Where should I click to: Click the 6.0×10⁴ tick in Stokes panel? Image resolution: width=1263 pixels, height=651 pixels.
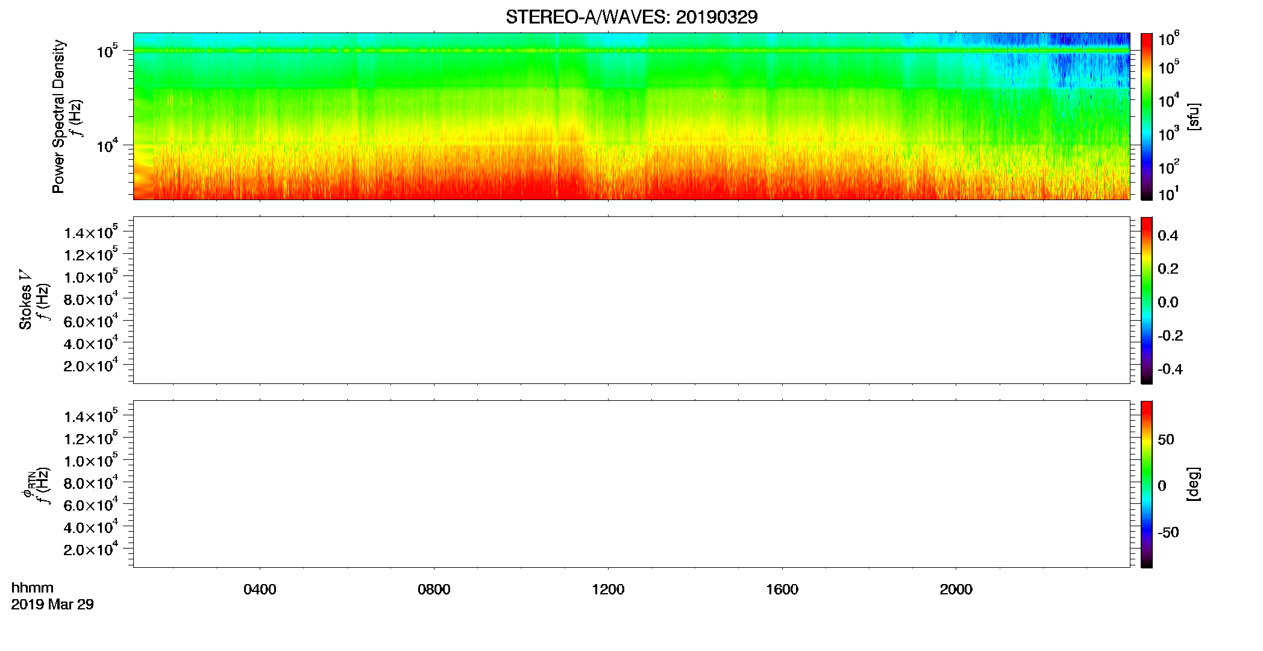(91, 321)
